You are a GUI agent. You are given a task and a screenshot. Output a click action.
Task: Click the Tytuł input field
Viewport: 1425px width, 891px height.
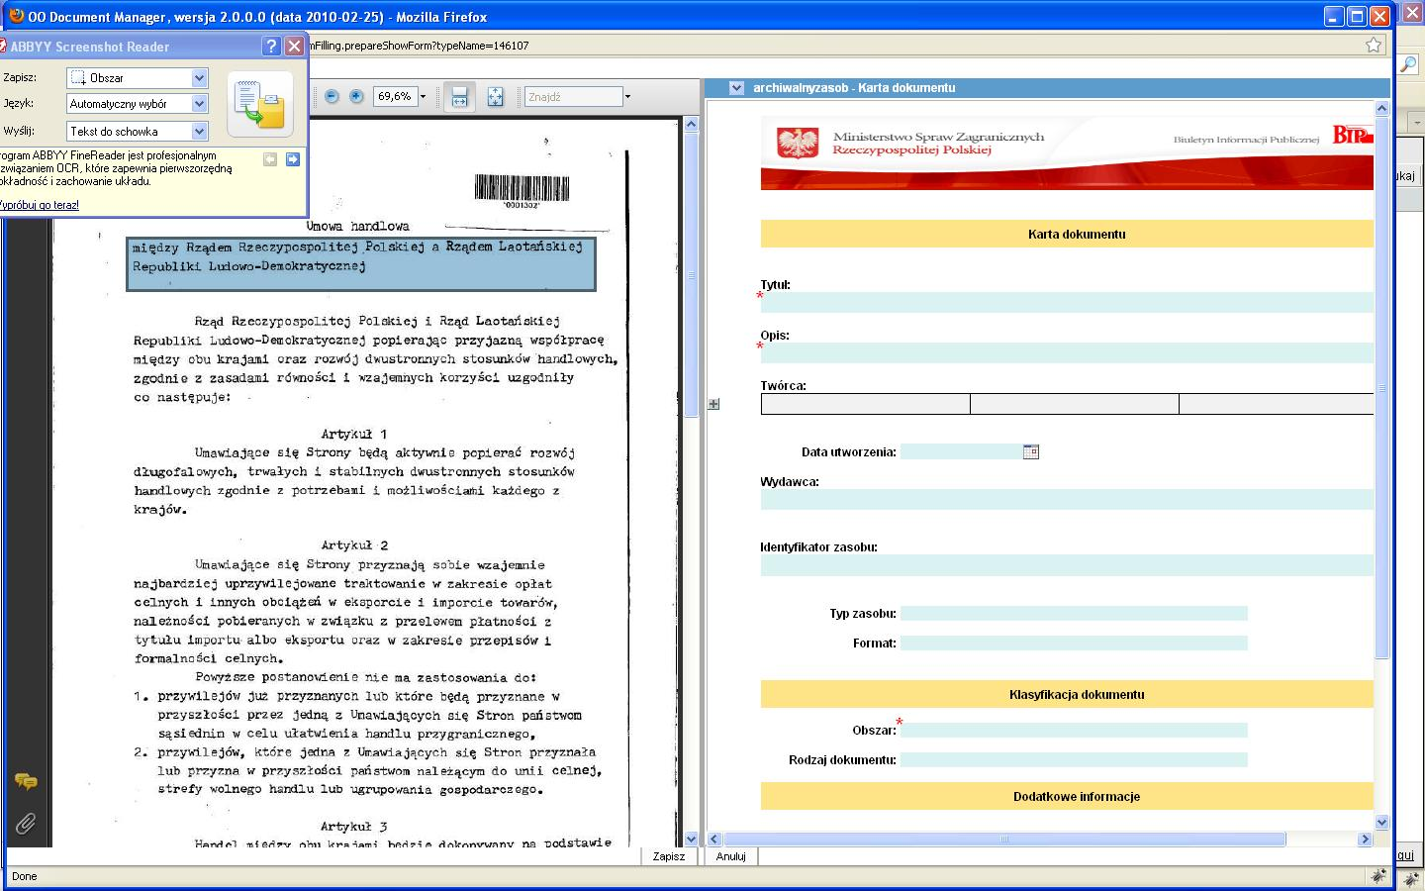point(1067,302)
